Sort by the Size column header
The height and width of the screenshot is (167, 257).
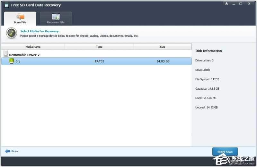163,47
